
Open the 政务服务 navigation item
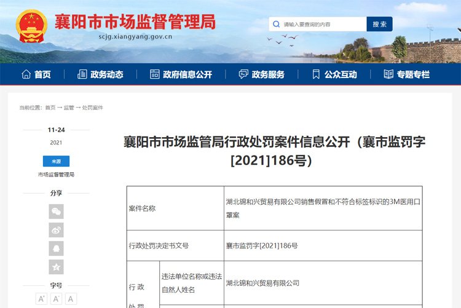(x=262, y=74)
